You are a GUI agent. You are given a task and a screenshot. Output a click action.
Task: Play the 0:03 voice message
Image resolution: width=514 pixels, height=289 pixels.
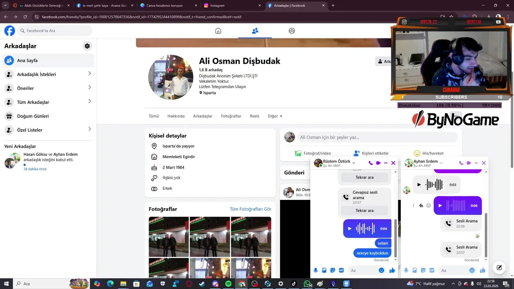click(x=419, y=185)
